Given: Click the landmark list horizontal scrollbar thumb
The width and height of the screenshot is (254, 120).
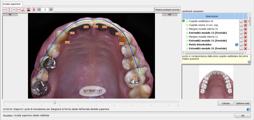Looking at the screenshot, I should point(214,52).
